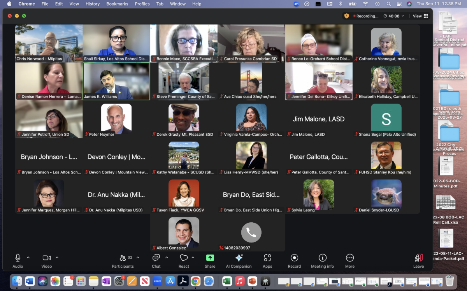This screenshot has width=467, height=291.
Task: Click the Meeting info icon
Action: point(322,258)
